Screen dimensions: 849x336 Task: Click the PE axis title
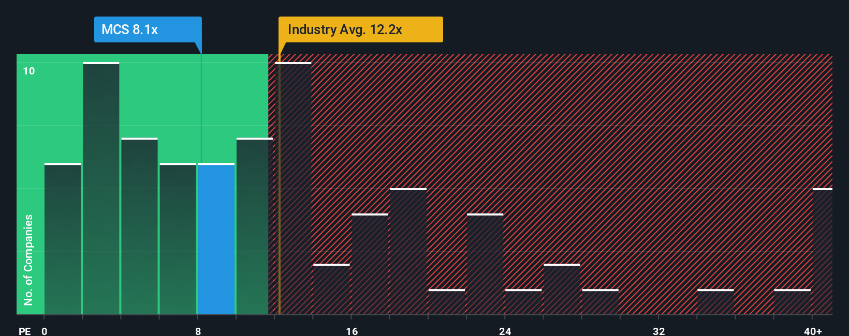point(24,331)
